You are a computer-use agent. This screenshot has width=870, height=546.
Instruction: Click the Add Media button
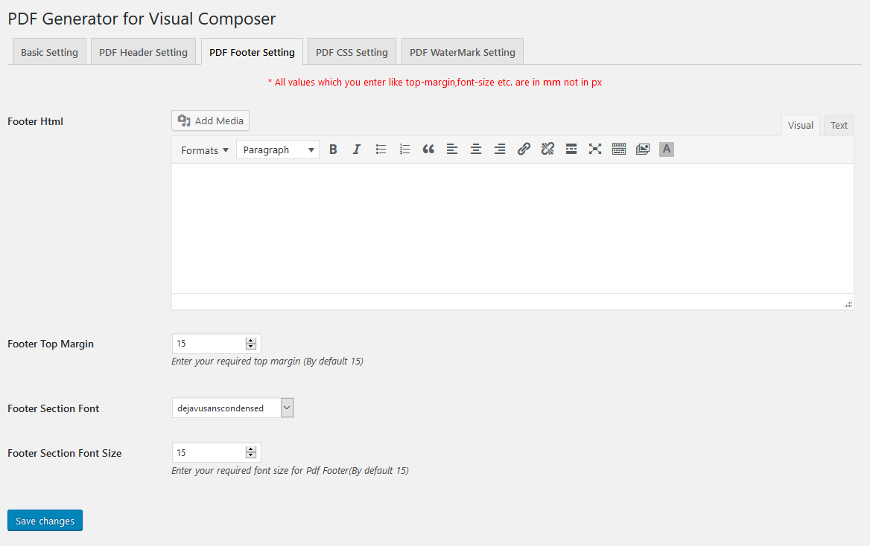point(210,121)
